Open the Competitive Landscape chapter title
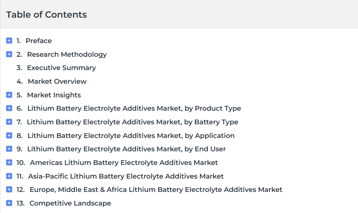 tap(70, 203)
